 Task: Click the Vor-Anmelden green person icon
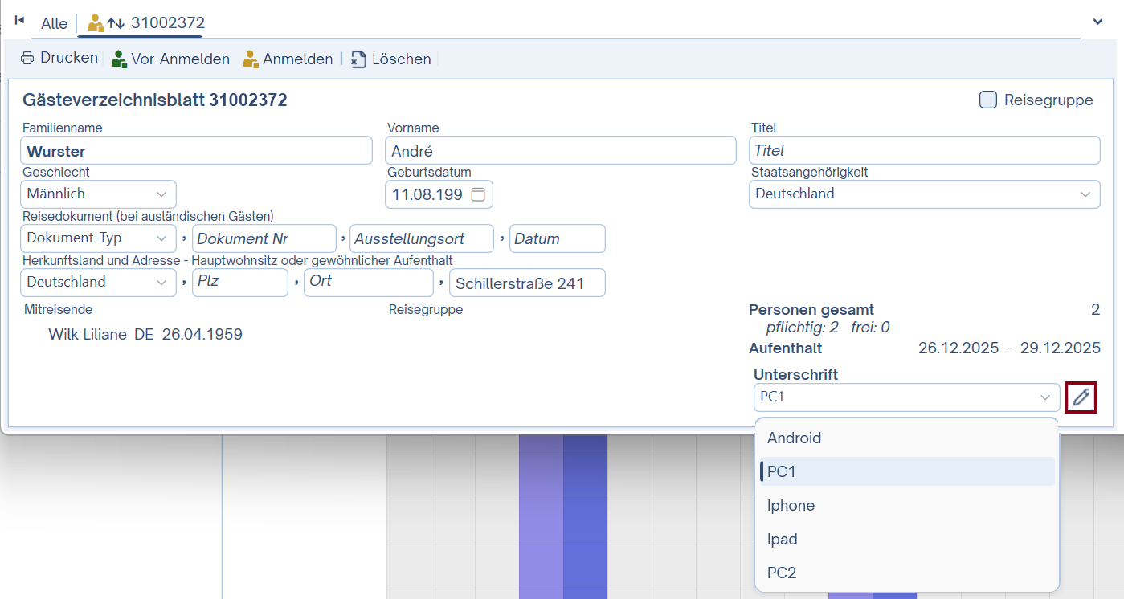(119, 59)
